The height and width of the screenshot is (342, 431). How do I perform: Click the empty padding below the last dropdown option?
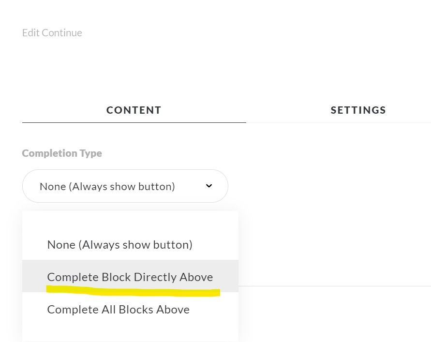(130, 332)
